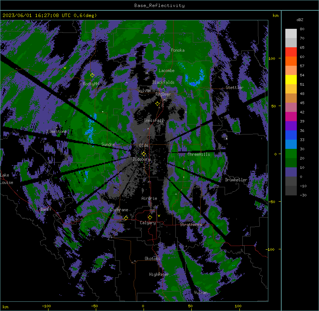The image size is (319, 311).
Task: Click the Airdrie city label
Action: click(x=149, y=198)
